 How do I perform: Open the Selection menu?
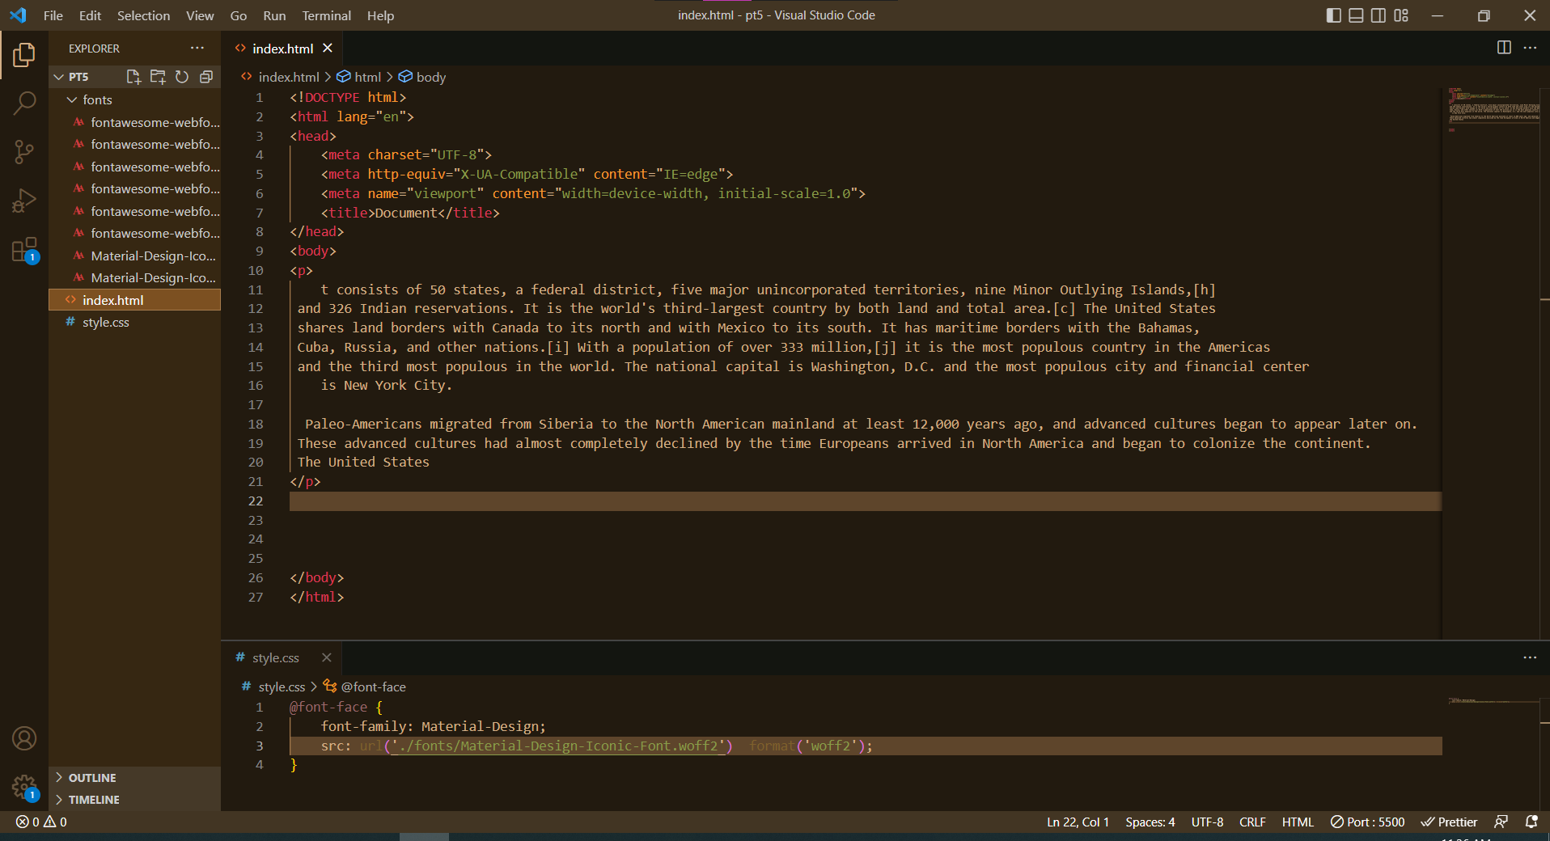143,15
